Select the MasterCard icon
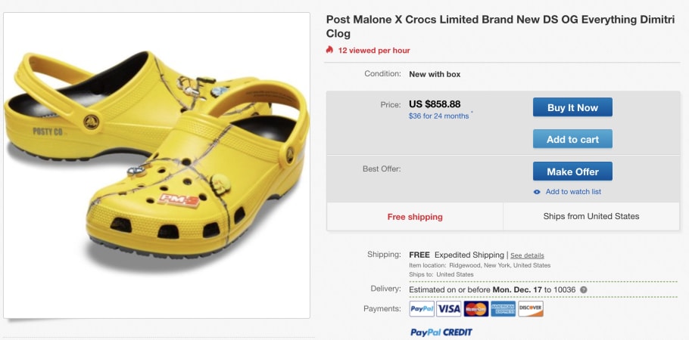Screen dimensions: 689x340 tap(475, 309)
